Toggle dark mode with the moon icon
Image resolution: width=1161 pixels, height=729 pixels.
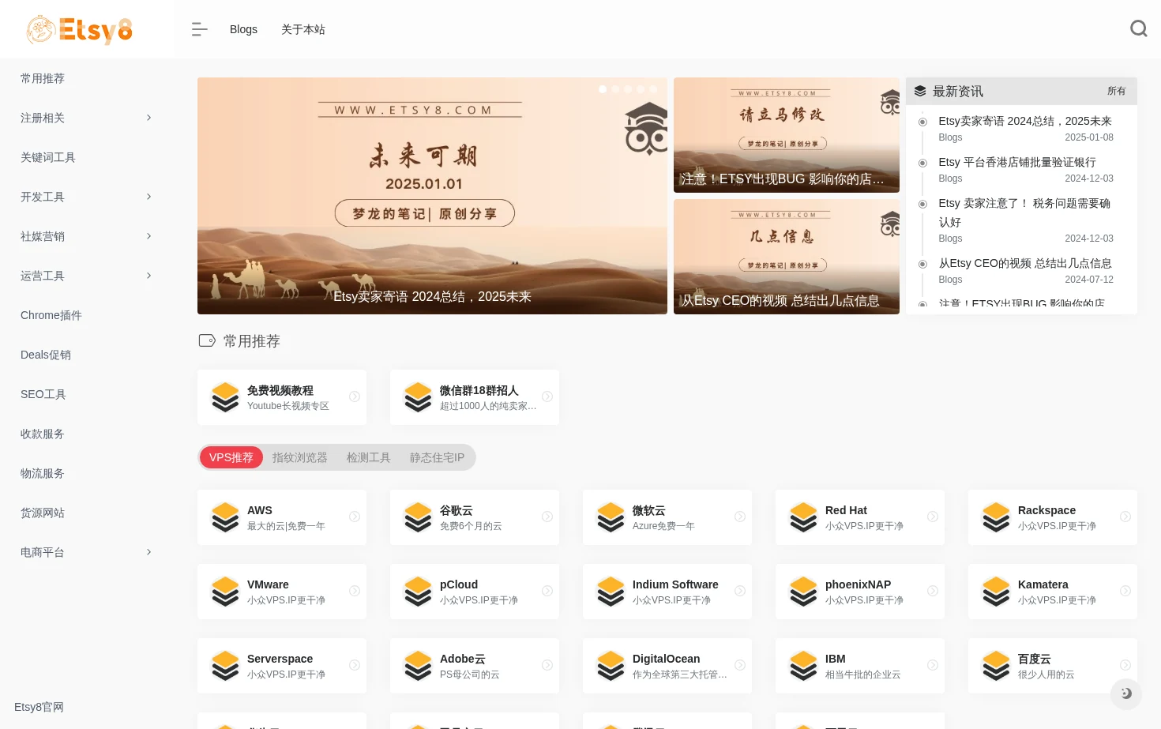pos(1126,693)
